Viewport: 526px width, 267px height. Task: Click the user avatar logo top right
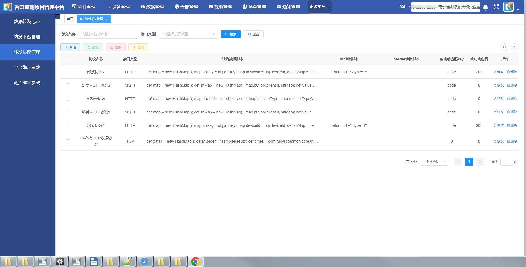[x=508, y=7]
